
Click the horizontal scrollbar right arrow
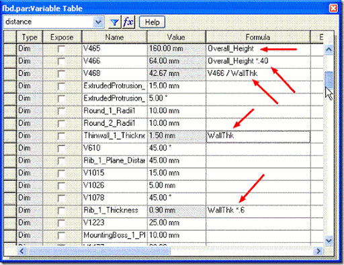318,251
